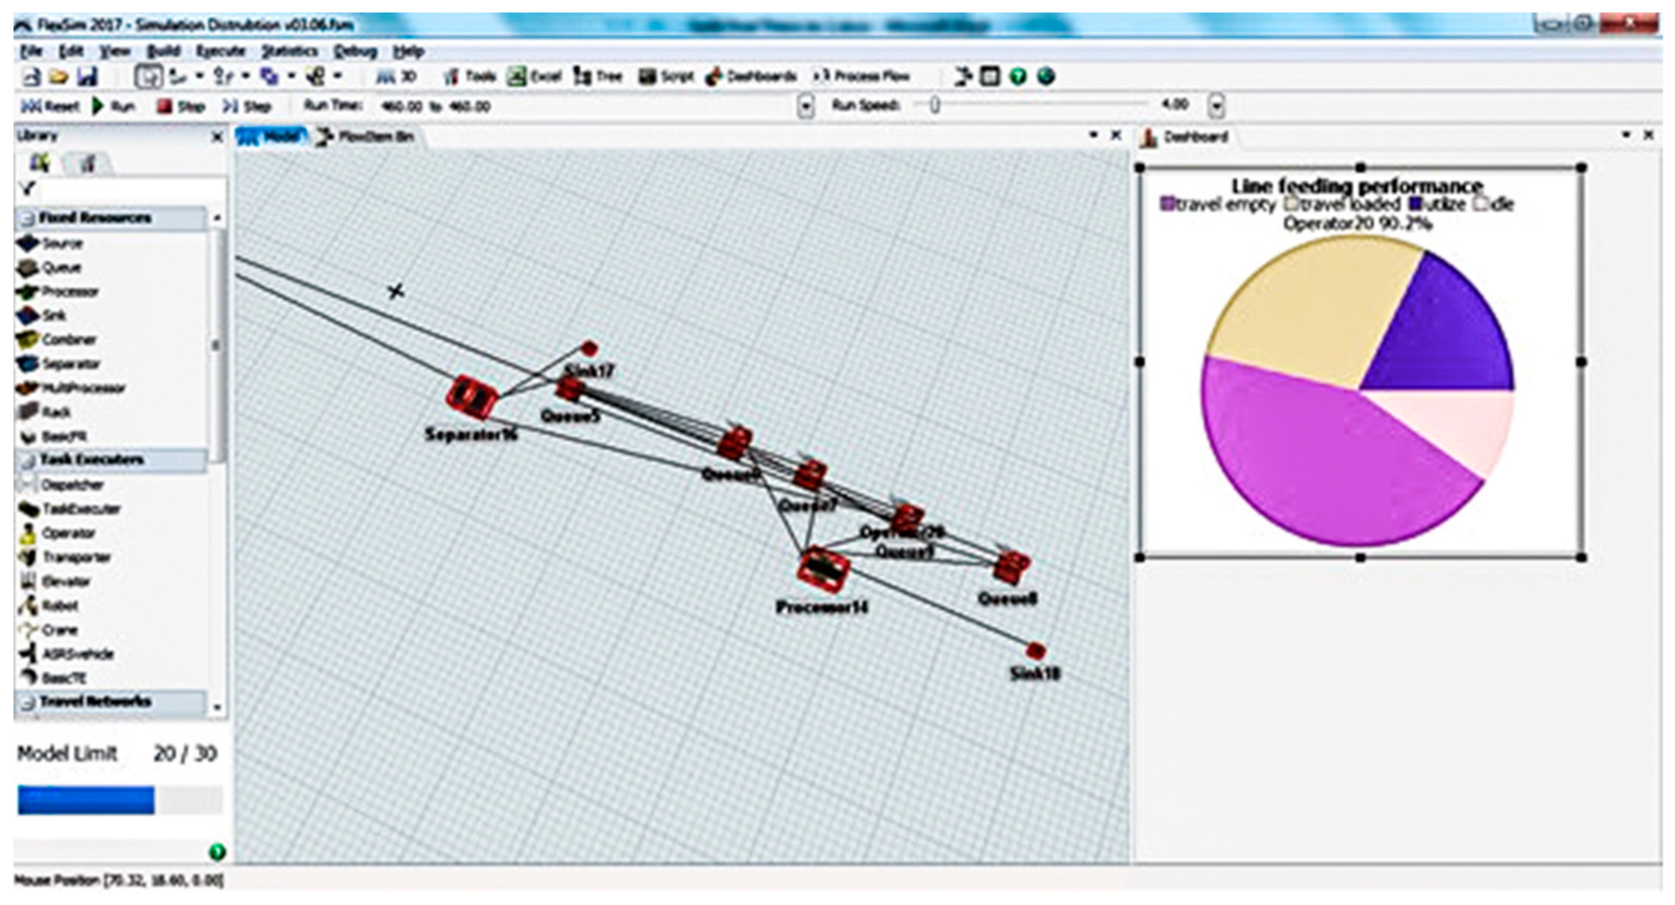The image size is (1675, 905).
Task: Click the Run Speed slider handle
Action: coord(934,105)
